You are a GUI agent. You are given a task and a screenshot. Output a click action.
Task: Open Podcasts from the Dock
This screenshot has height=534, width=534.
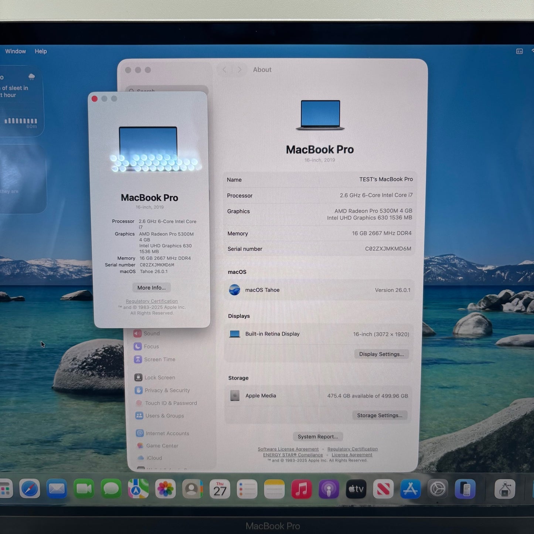click(x=329, y=489)
